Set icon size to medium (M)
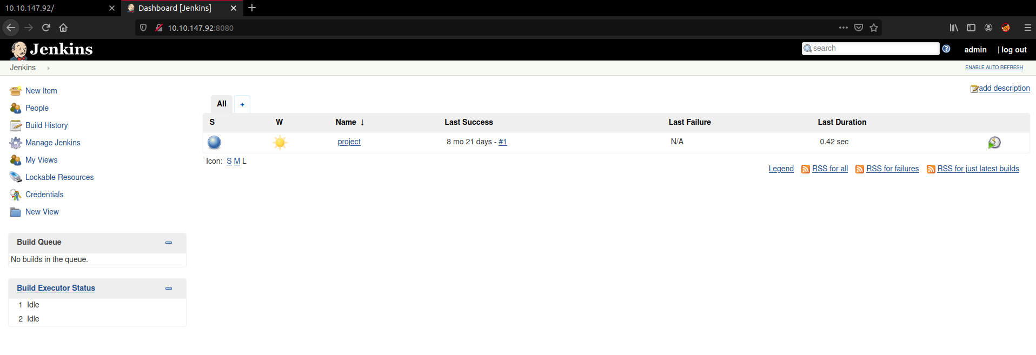Viewport: 1036px width, 355px height. point(237,161)
